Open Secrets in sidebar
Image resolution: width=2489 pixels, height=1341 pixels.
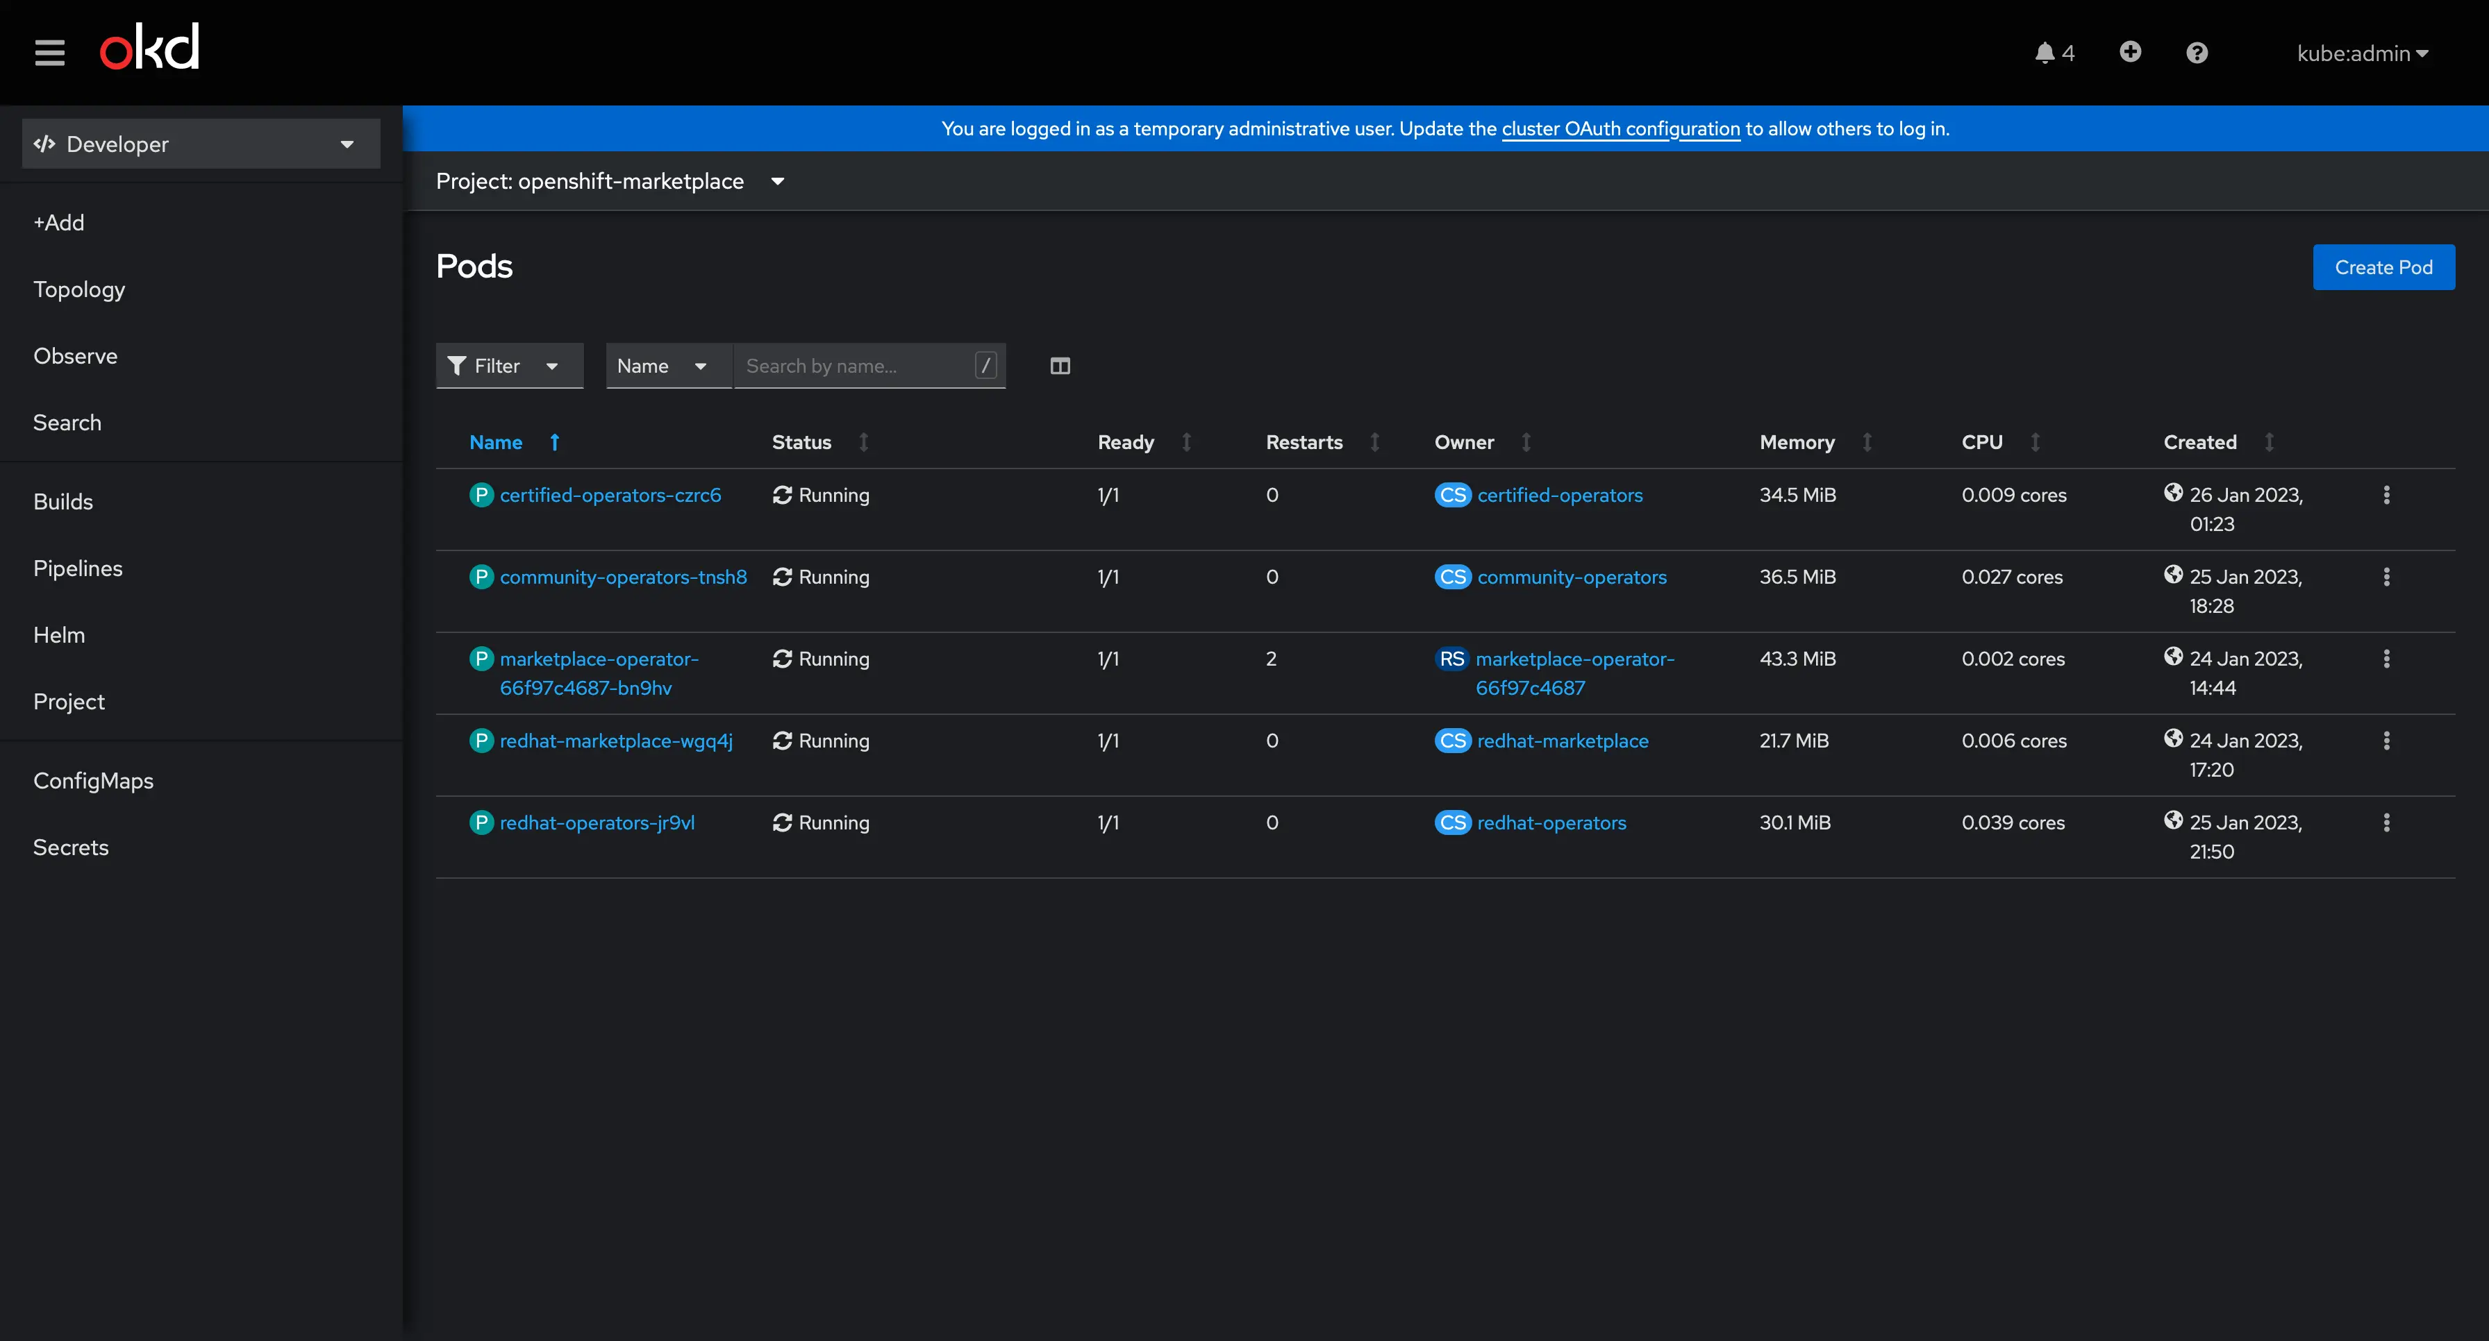71,847
